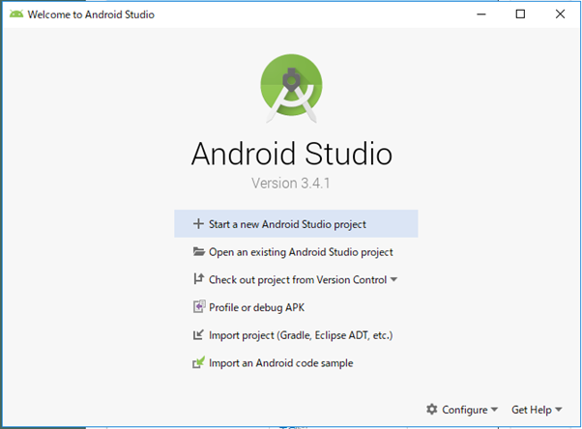The width and height of the screenshot is (582, 429).
Task: Click the plus icon for new project
Action: (x=198, y=223)
